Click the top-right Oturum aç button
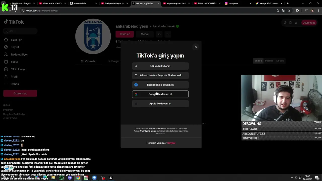 (x=309, y=23)
